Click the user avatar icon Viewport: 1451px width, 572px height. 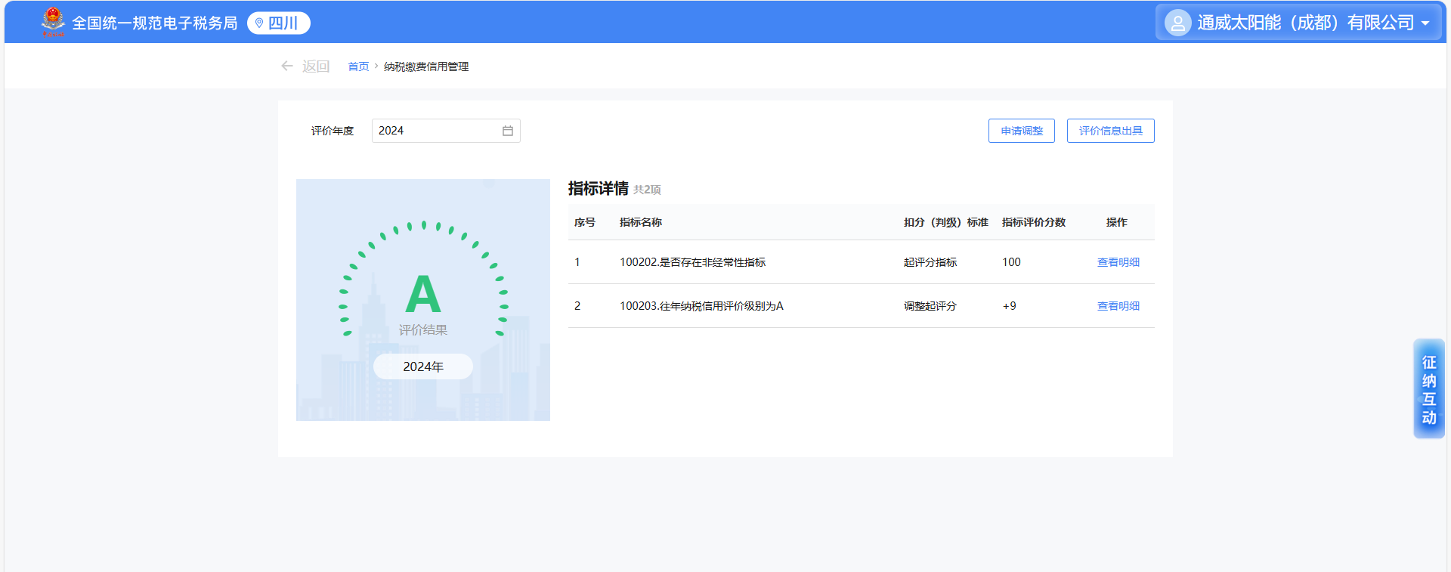click(1177, 23)
